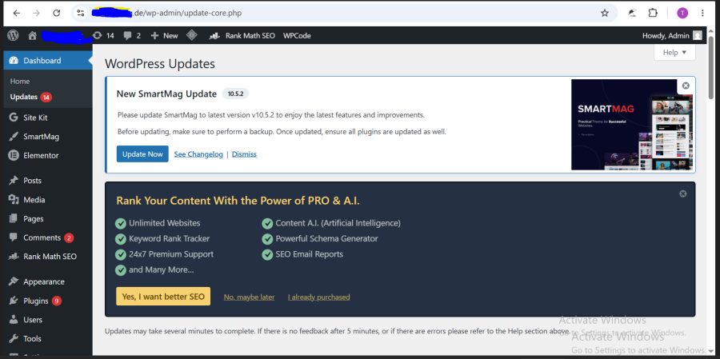
Task: Click the red 2 badge on Comments
Action: pyautogui.click(x=69, y=237)
